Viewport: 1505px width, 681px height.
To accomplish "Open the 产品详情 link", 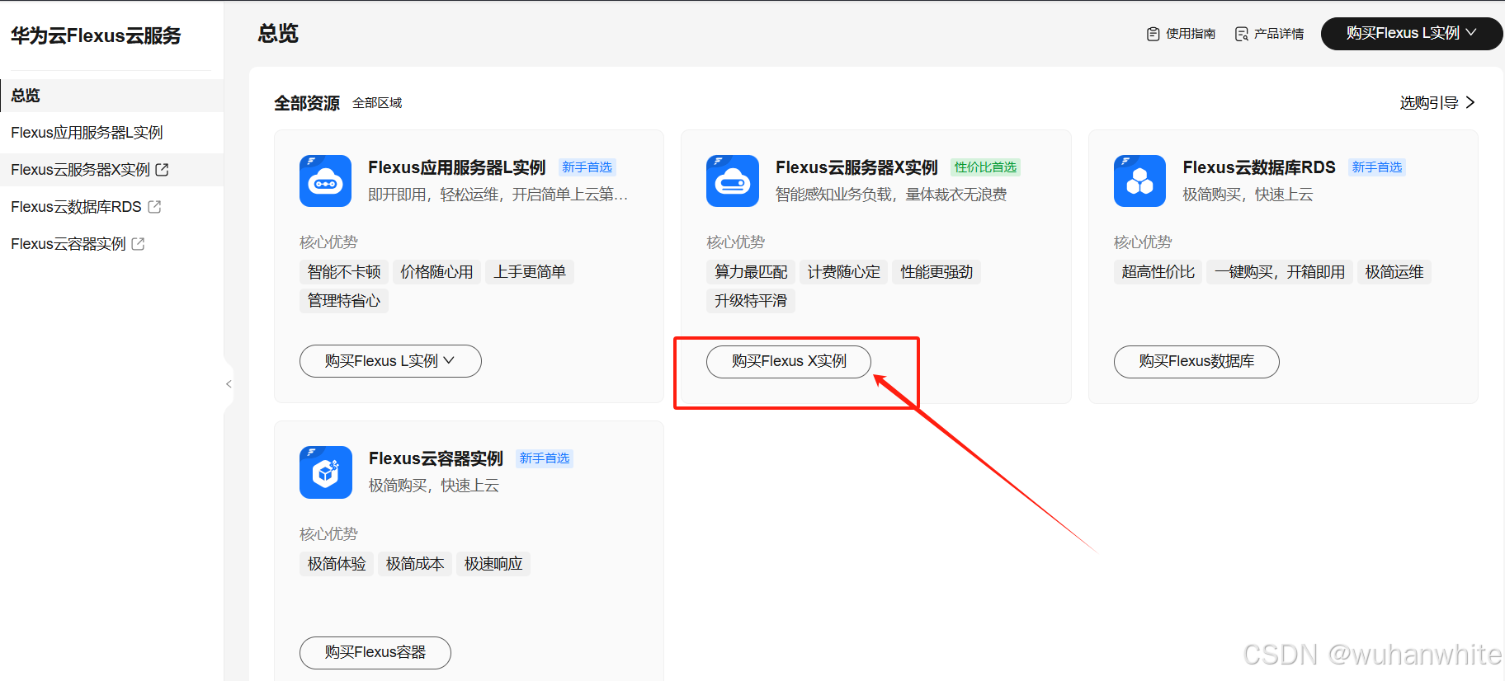I will 1269,34.
